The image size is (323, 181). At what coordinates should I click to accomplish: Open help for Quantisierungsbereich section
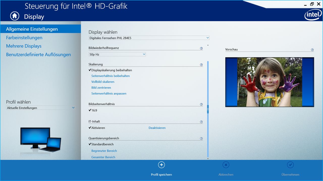tap(201, 139)
